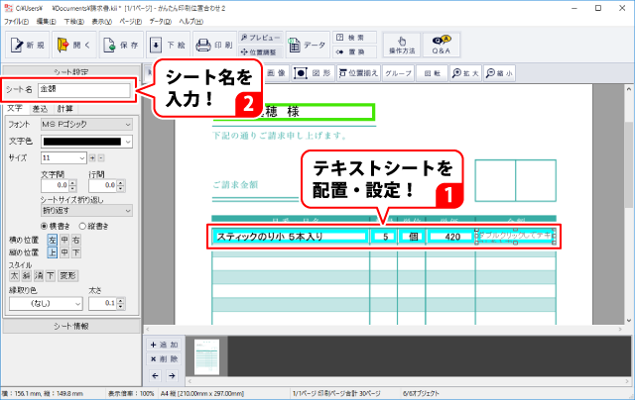Toggle 消 (strikethrough) style
This screenshot has width=635, height=400.
(39, 276)
